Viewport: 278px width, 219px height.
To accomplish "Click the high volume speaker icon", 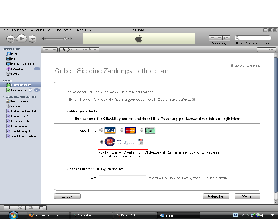I will point(70,39).
